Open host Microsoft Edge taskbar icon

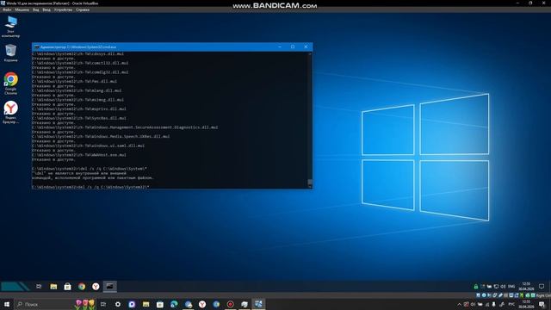pyautogui.click(x=174, y=304)
